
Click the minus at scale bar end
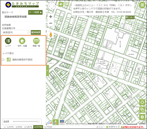[x=54, y=127]
